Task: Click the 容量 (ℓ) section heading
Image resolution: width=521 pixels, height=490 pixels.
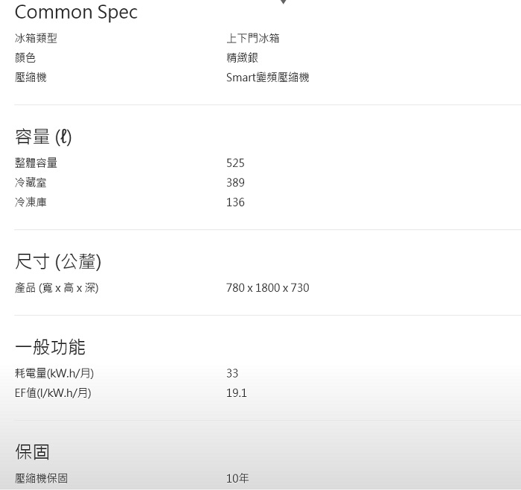Action: pyautogui.click(x=43, y=136)
